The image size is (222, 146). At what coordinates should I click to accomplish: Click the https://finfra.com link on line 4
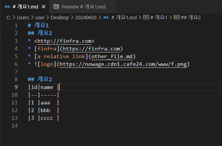[91, 49]
